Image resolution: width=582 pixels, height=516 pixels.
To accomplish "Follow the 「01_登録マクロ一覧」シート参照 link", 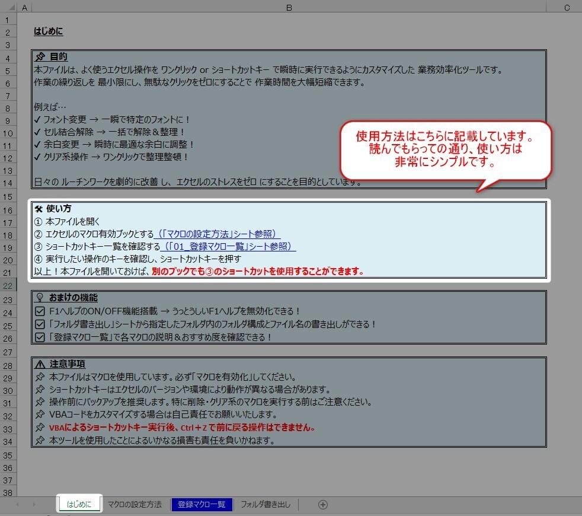I will (x=228, y=247).
